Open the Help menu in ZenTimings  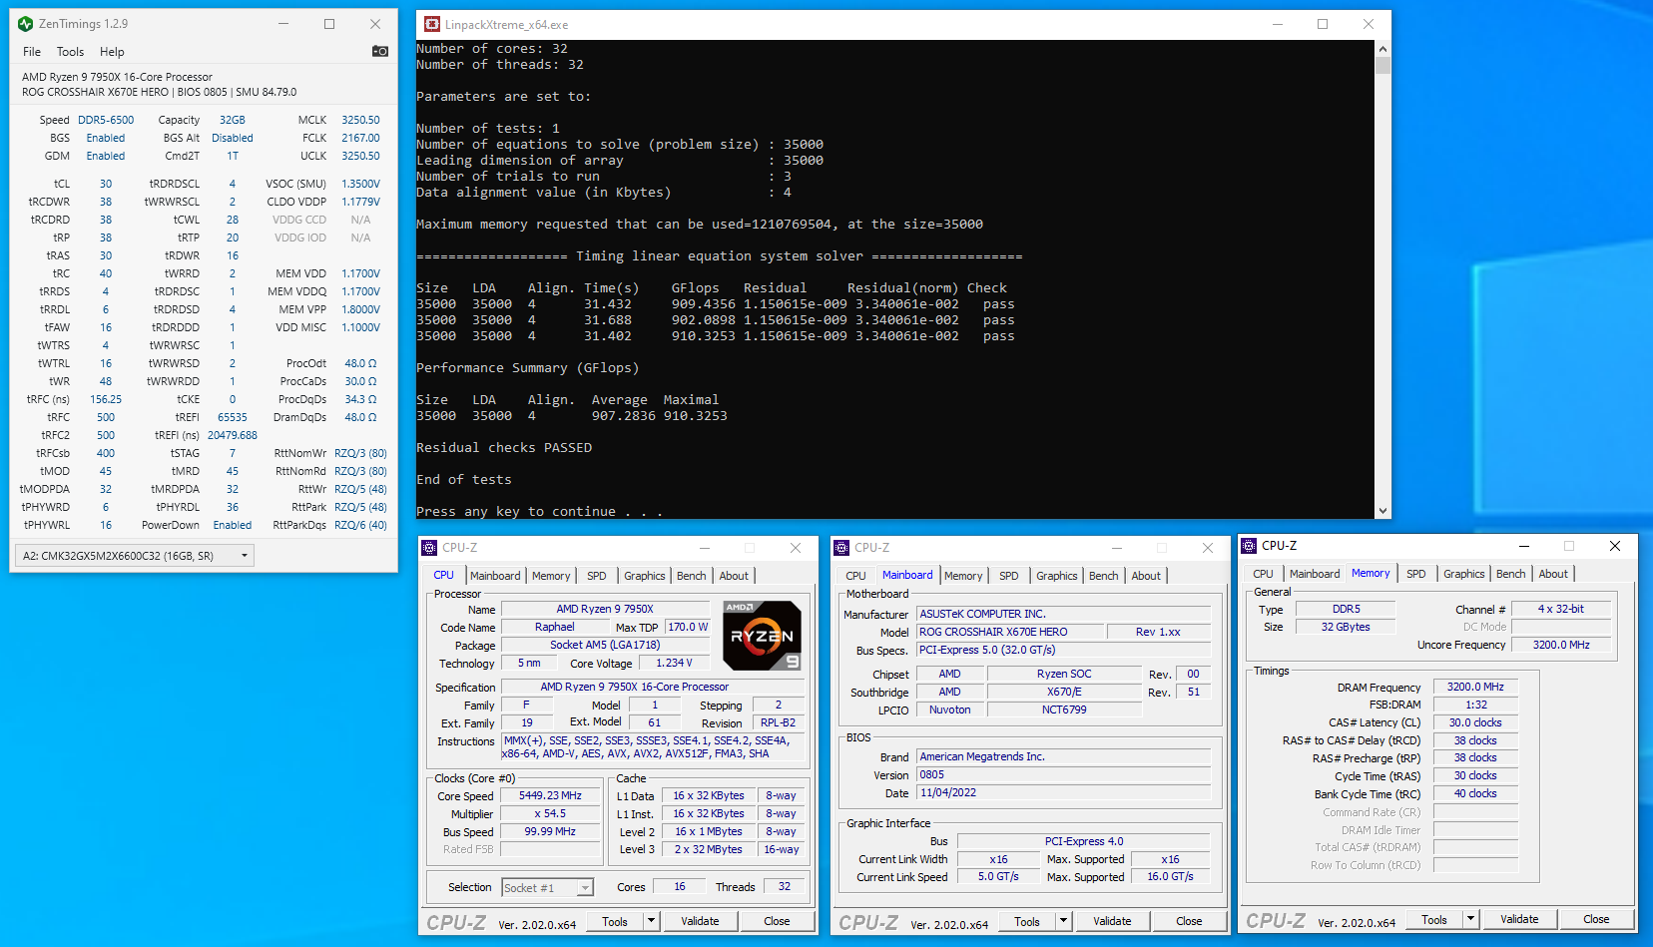[x=112, y=52]
